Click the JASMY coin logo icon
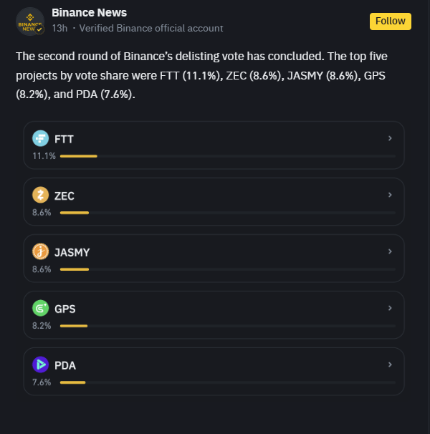This screenshot has height=434, width=430. [x=40, y=251]
